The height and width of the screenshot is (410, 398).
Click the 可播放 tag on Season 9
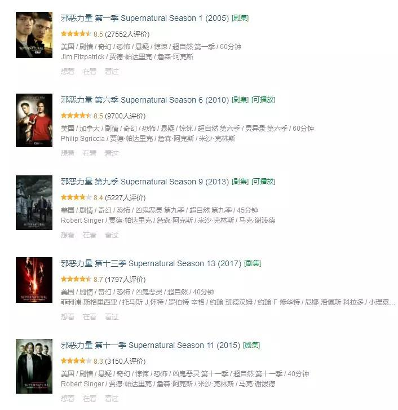263,182
